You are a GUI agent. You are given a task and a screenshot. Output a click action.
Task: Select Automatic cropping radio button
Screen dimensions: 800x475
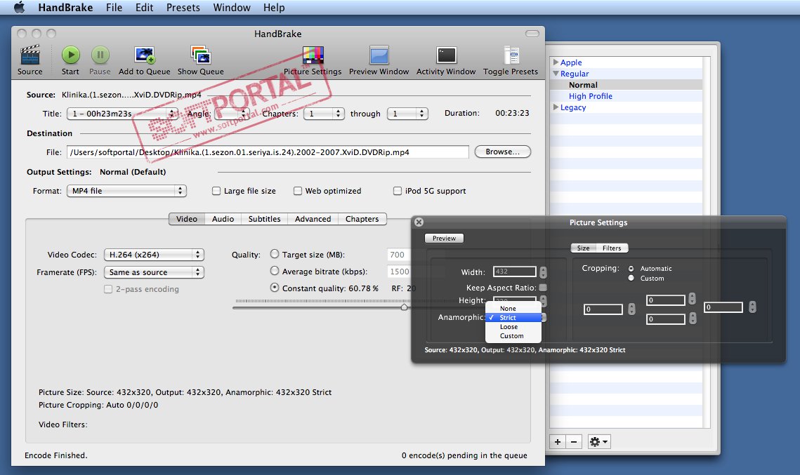[631, 269]
